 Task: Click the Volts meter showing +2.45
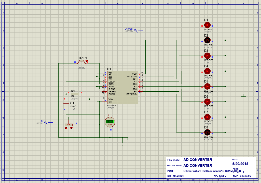[109, 122]
